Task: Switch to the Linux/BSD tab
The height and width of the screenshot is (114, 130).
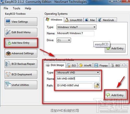Action: [74, 20]
